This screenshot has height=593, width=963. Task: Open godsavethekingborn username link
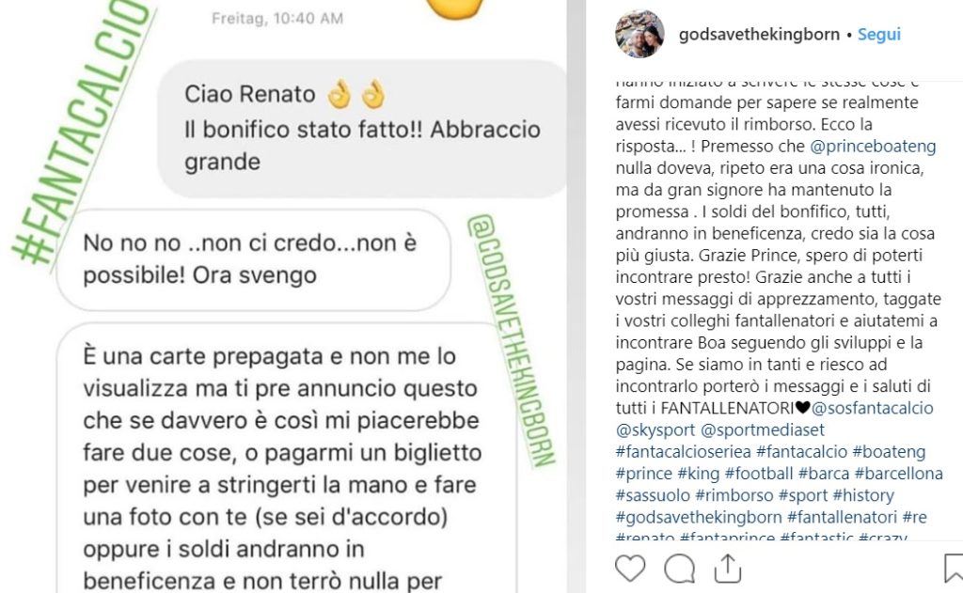click(759, 35)
